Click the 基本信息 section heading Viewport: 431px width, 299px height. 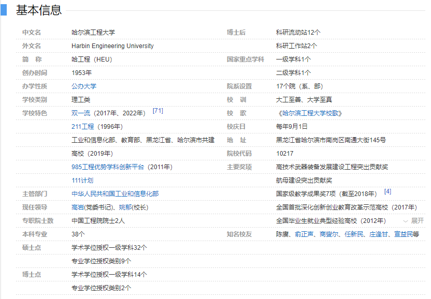(x=39, y=10)
